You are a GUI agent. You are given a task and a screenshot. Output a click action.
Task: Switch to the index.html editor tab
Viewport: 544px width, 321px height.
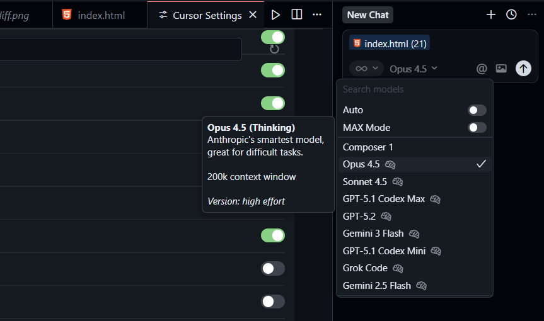[100, 15]
